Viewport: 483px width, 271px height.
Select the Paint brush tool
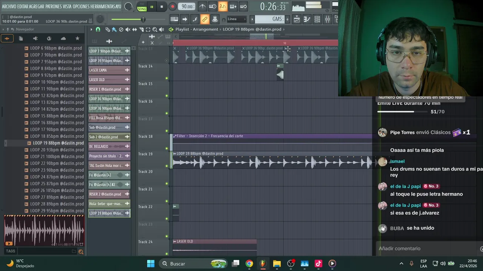coord(114,29)
